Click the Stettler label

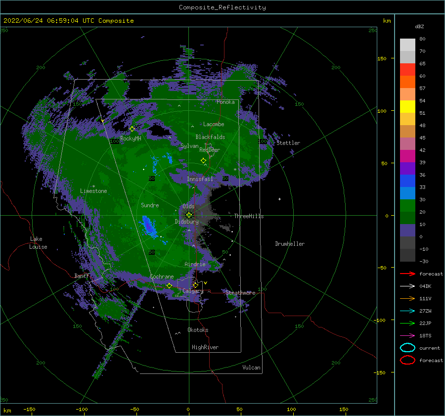tap(288, 143)
